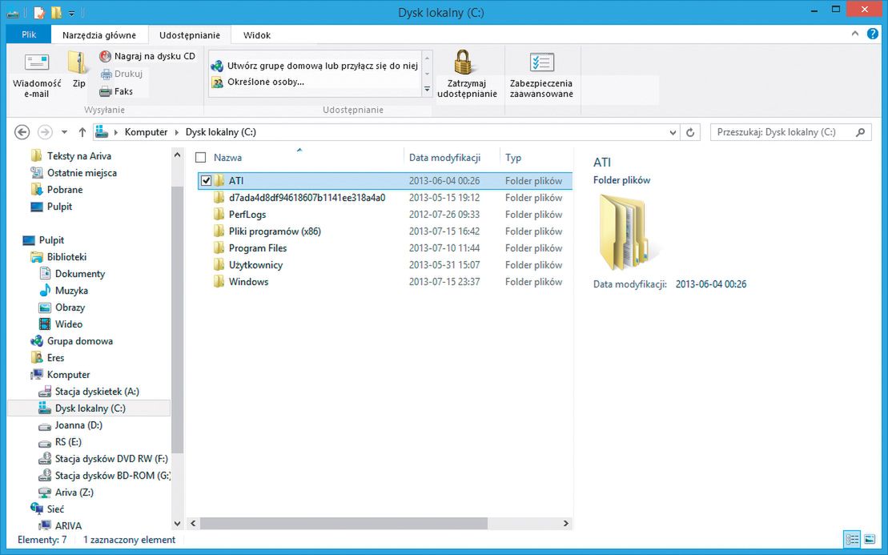Click the search magnifier icon

coord(860,132)
